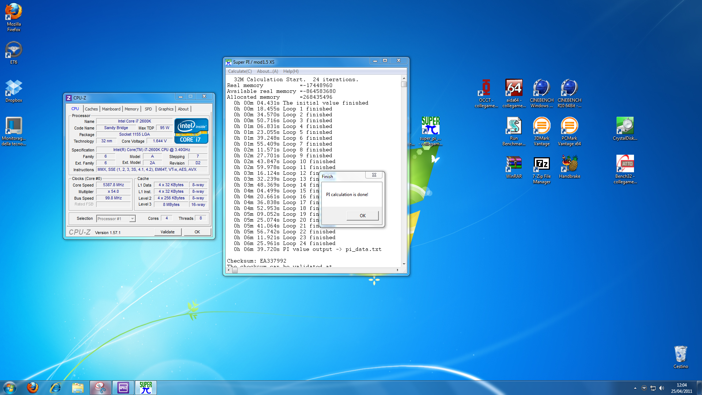
Task: Switch to the Mainboard tab
Action: [111, 109]
